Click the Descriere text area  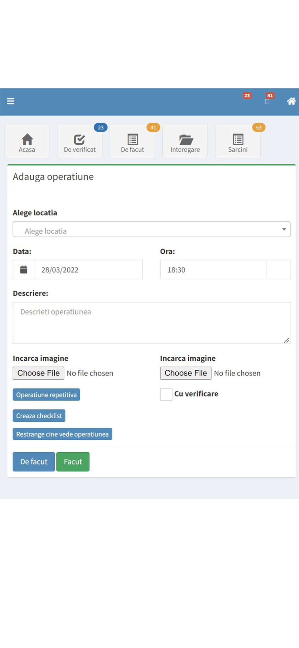[151, 323]
